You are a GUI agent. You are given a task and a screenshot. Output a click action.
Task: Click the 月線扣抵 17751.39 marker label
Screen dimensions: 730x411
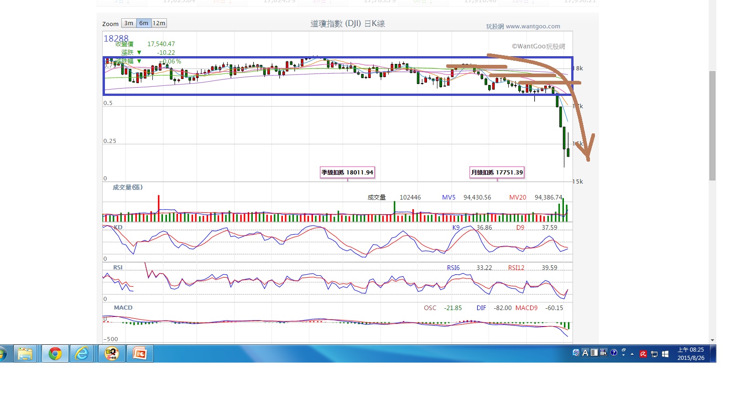point(497,173)
